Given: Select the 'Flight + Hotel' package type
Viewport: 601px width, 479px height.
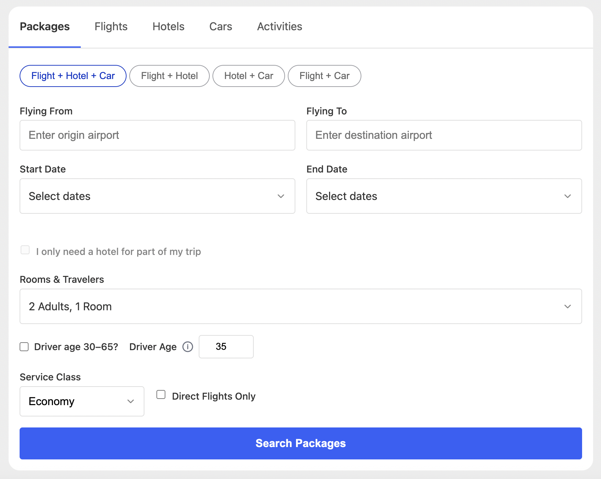Looking at the screenshot, I should [x=169, y=76].
